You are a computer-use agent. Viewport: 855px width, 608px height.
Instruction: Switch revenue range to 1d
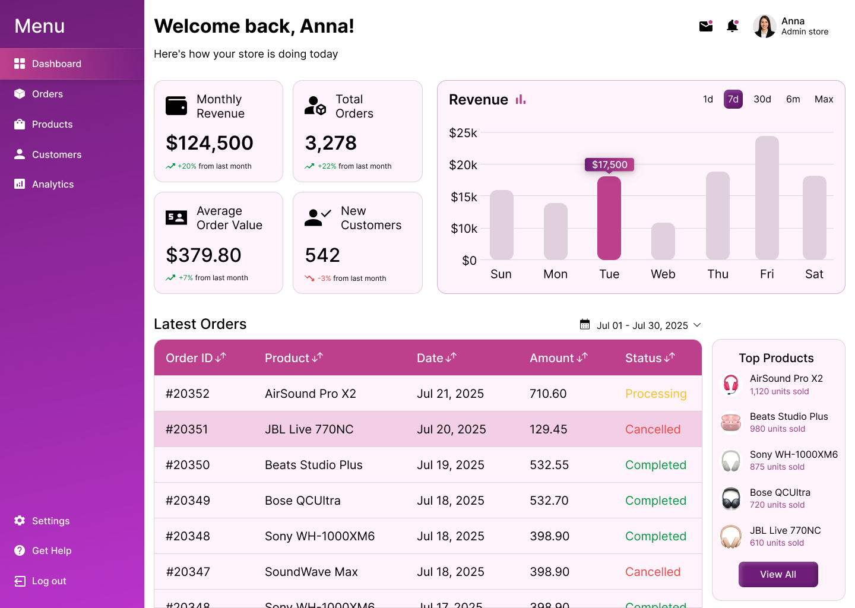pyautogui.click(x=708, y=99)
